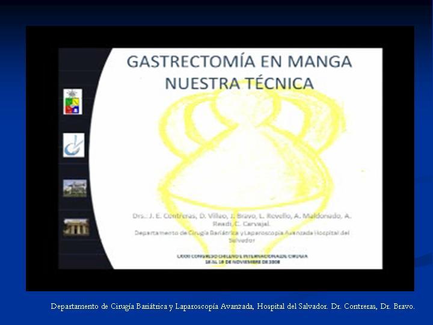Click the blue and white curved logo
Viewport: 433px width, 325px height.
click(x=73, y=145)
